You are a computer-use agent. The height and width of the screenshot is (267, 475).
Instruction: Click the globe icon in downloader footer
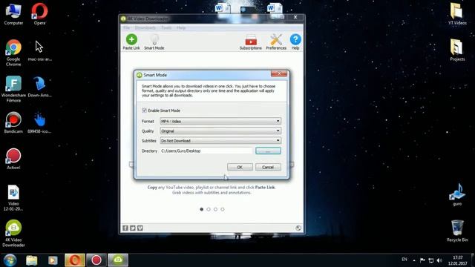click(x=298, y=228)
